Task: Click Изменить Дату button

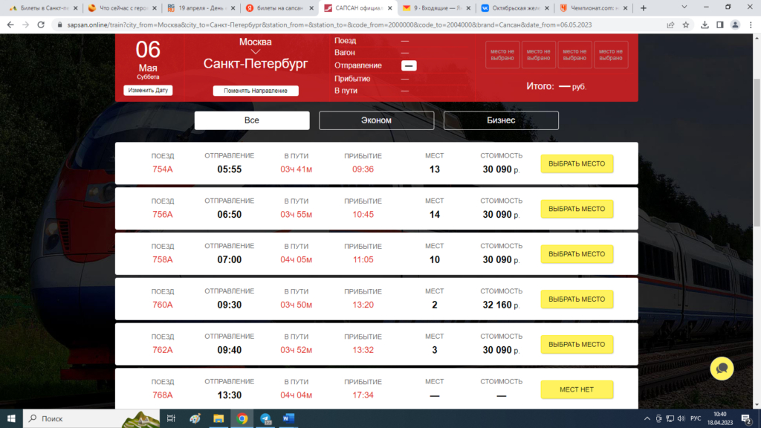Action: [148, 90]
